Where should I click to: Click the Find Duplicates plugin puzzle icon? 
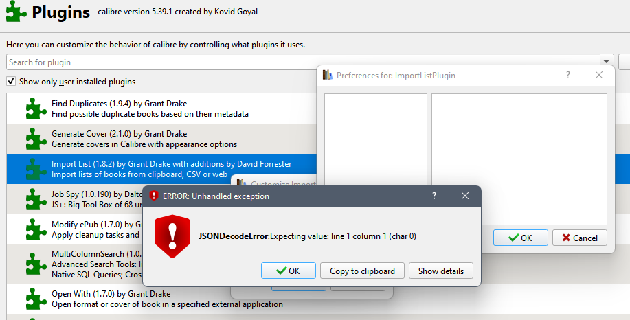point(36,108)
